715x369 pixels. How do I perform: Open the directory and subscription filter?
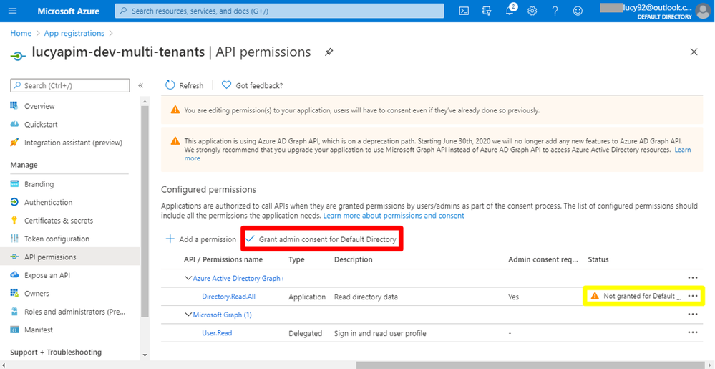click(x=487, y=11)
